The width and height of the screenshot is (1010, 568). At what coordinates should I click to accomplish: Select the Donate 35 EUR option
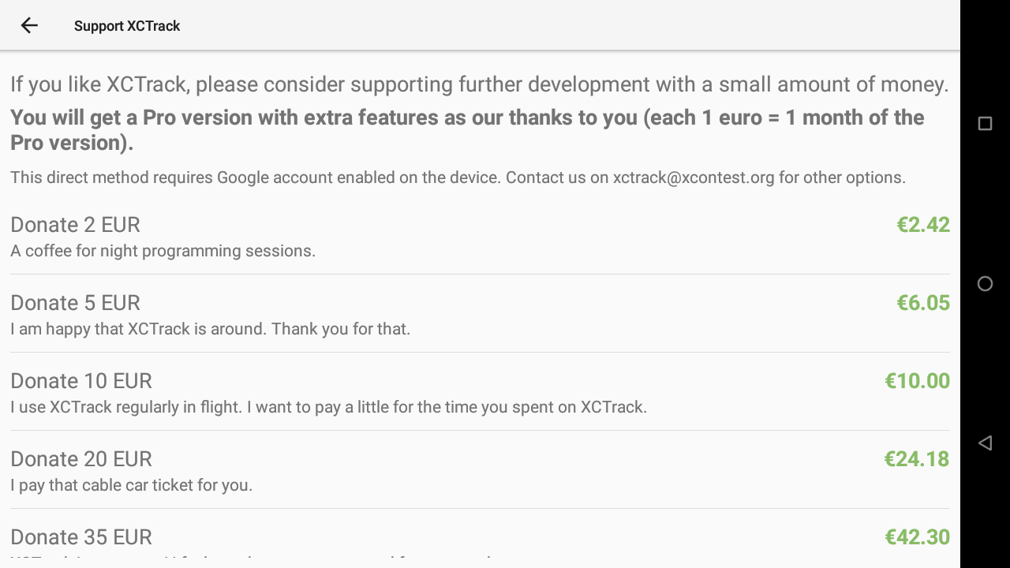(x=480, y=539)
